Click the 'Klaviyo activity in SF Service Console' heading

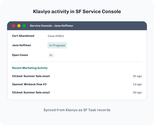[77, 12]
